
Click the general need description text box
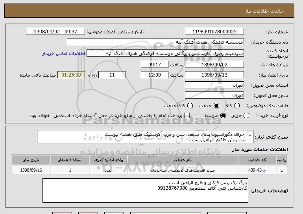(x=145, y=137)
